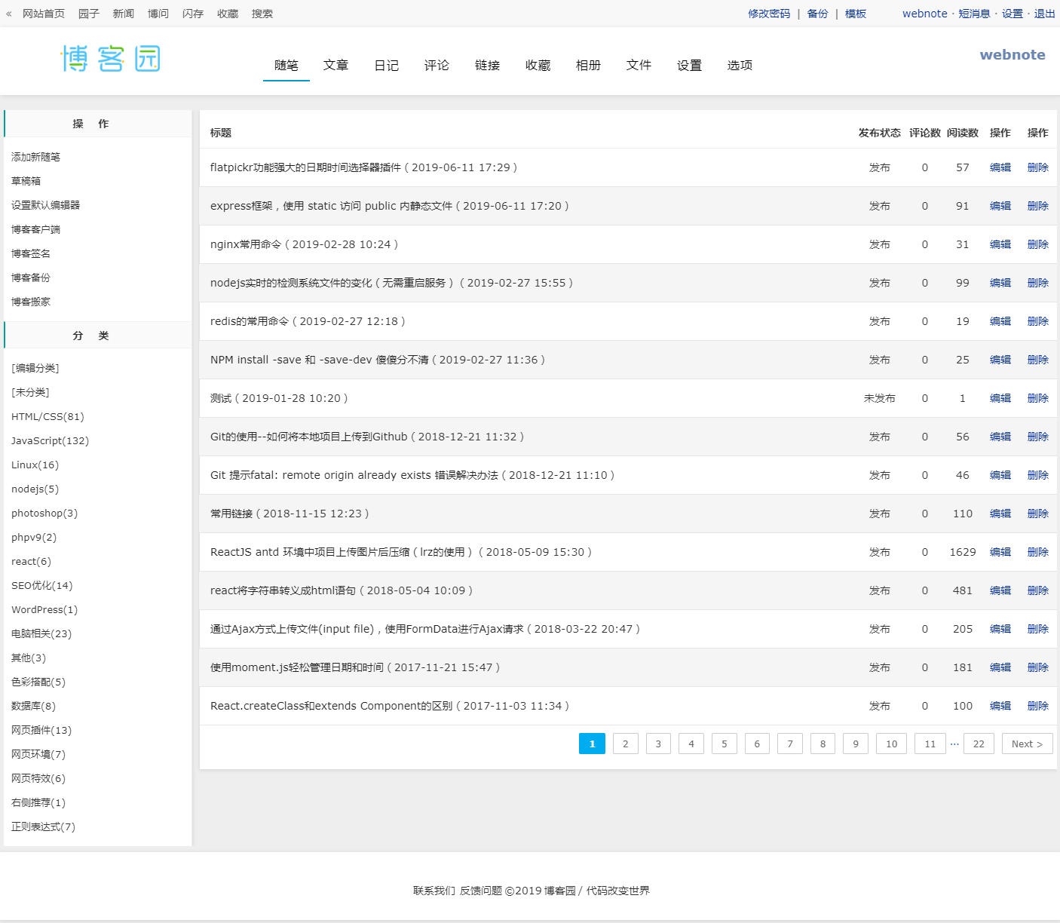Jump to last page 22
Screen dimensions: 1060x923
(x=979, y=744)
